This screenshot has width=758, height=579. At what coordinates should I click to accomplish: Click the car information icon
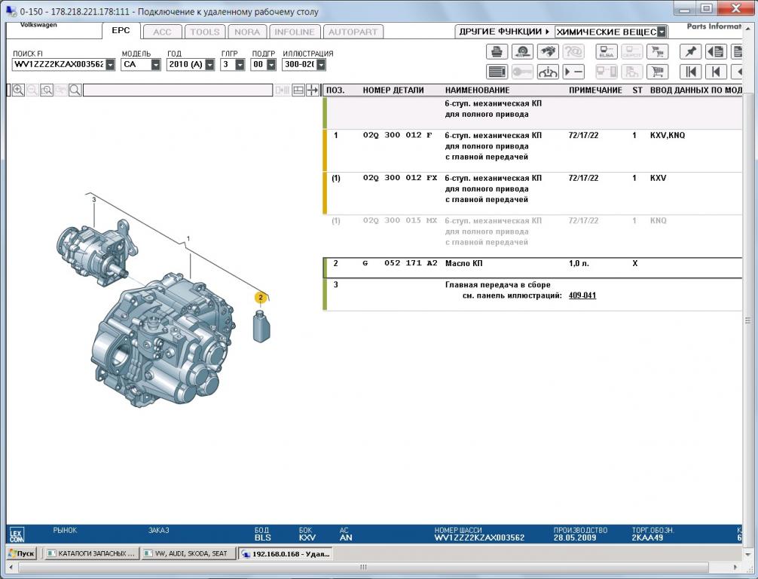click(548, 72)
